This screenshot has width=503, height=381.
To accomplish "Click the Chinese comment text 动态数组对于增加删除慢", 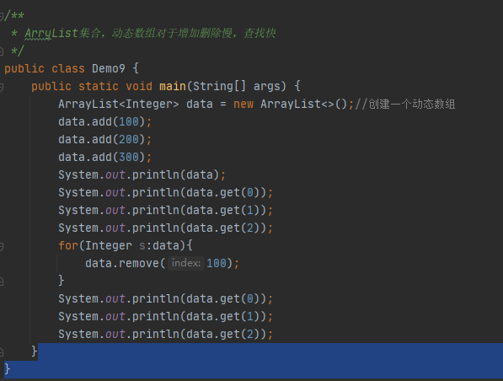I will 172,33.
